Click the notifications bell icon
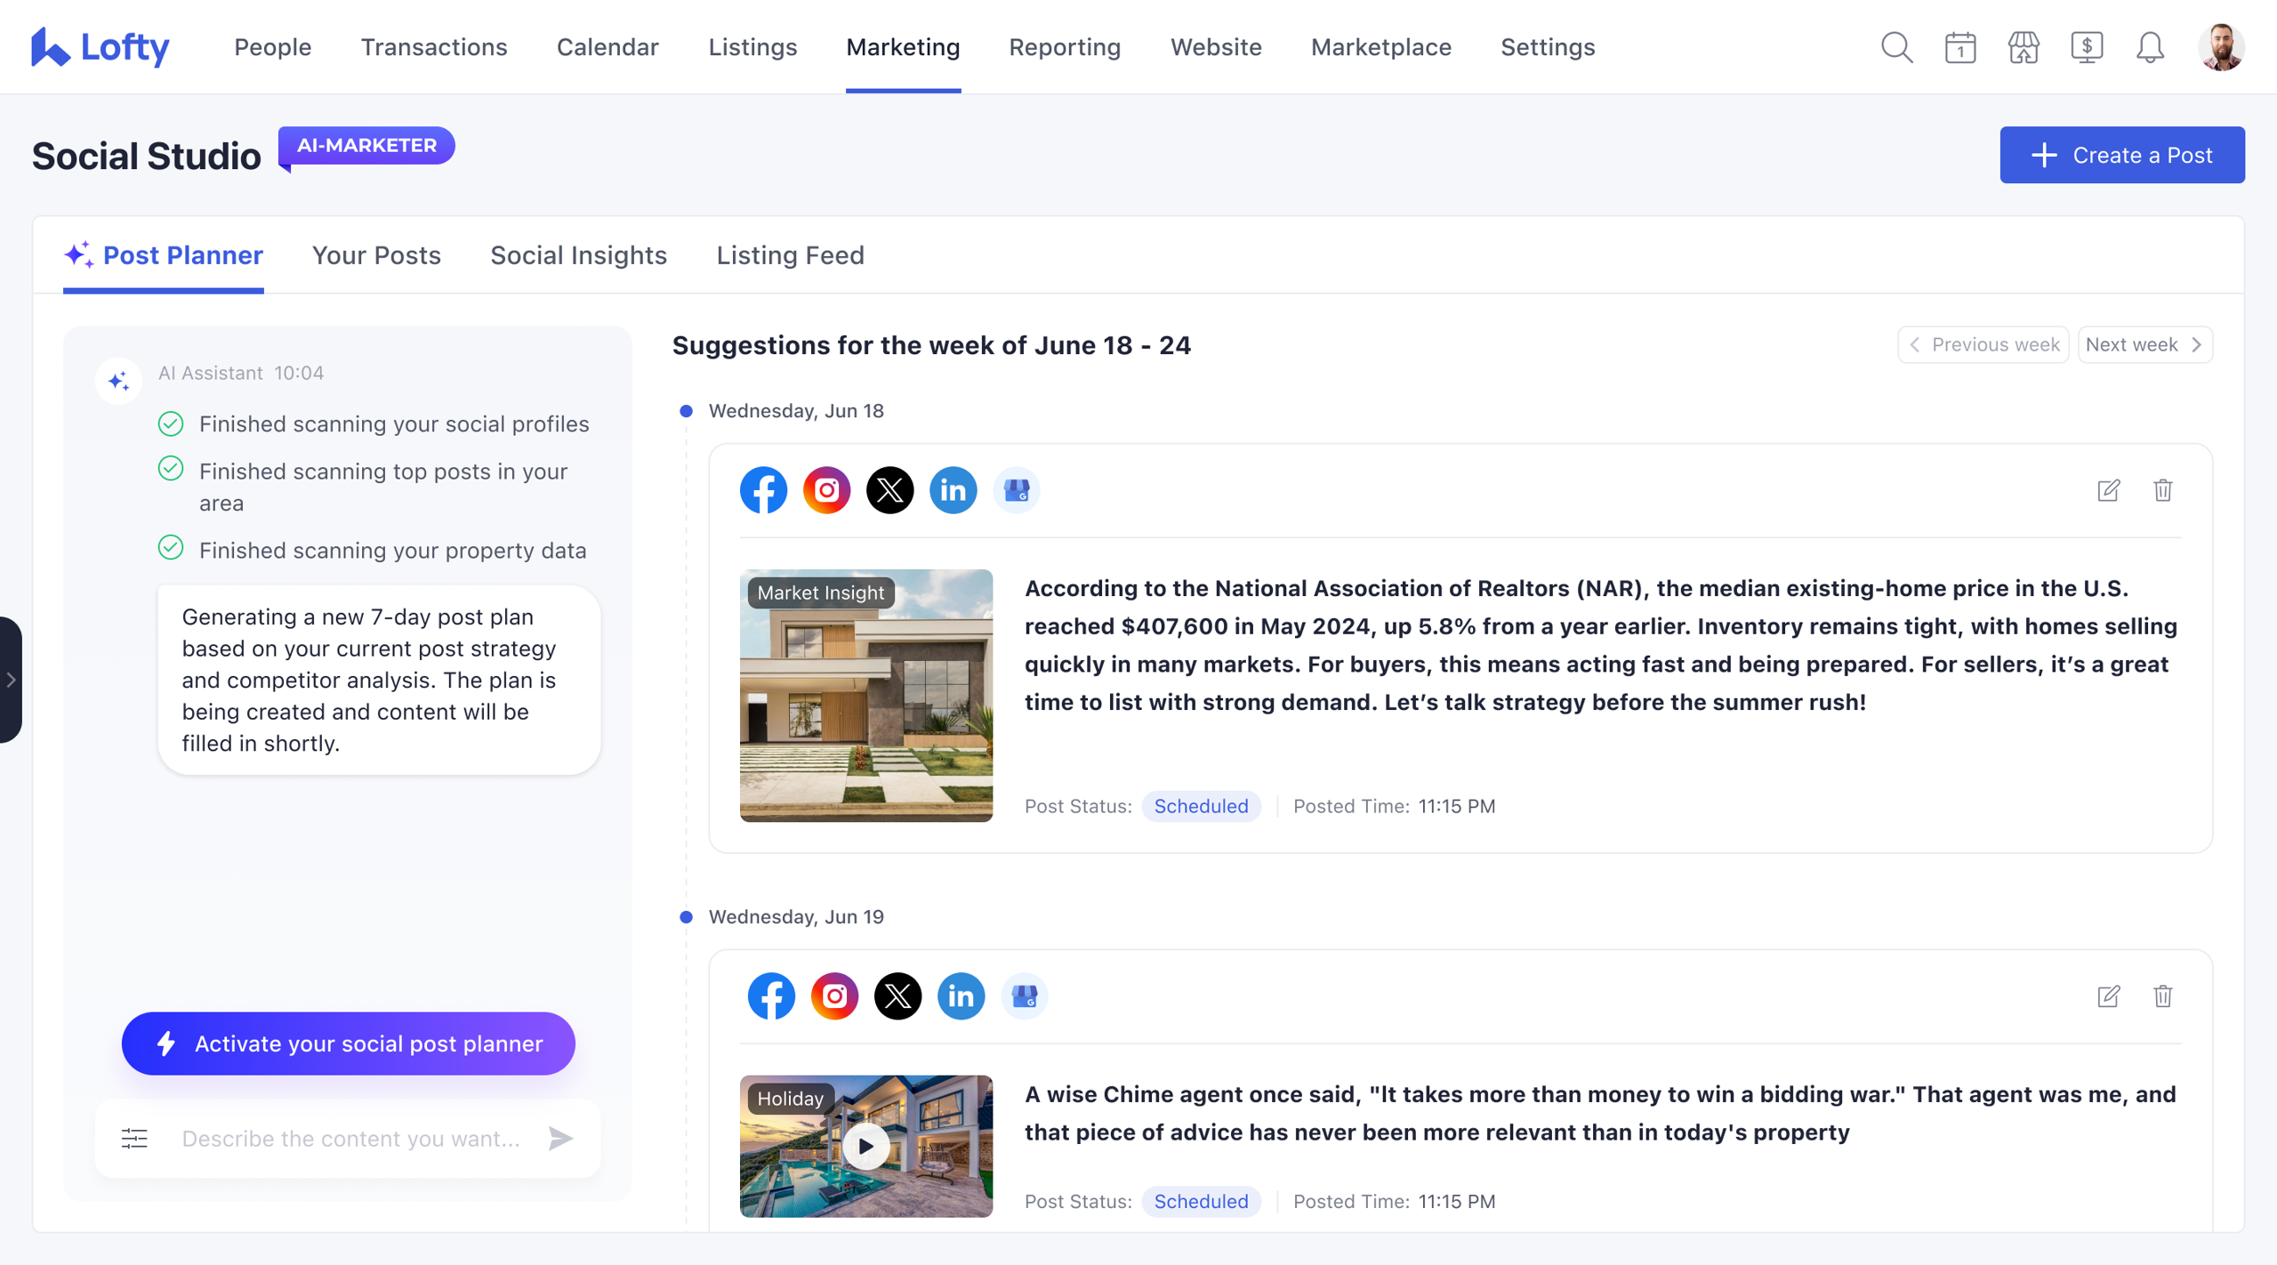Screen dimensions: 2277x1265 pyautogui.click(x=2150, y=47)
